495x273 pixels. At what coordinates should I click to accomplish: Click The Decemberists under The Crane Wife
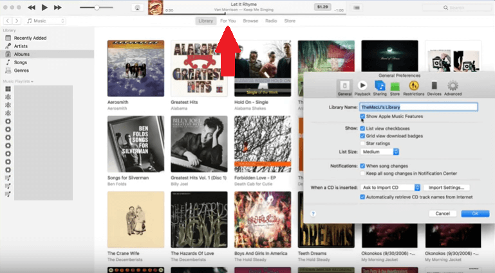(125, 260)
